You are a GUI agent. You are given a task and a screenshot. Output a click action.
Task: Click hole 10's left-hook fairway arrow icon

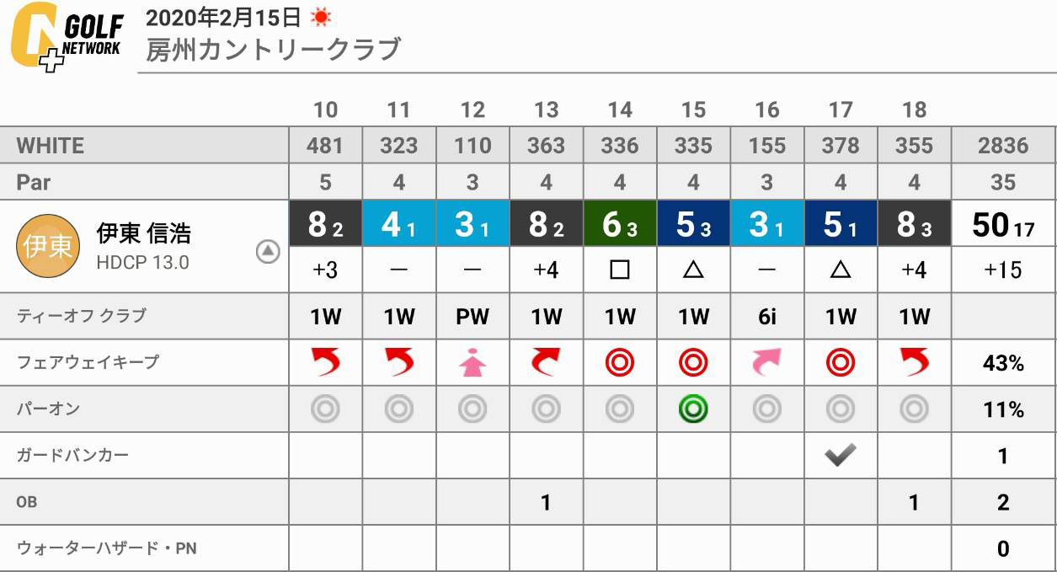click(x=325, y=363)
